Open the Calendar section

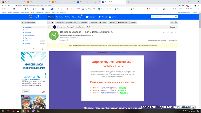click(91, 17)
